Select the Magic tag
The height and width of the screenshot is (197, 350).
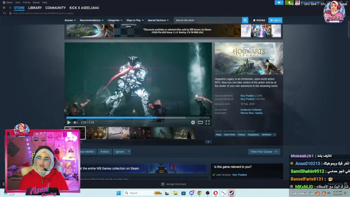(218, 135)
